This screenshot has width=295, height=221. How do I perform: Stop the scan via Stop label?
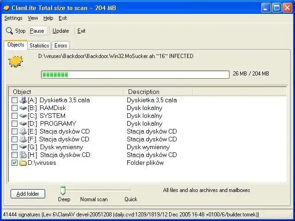(20, 31)
